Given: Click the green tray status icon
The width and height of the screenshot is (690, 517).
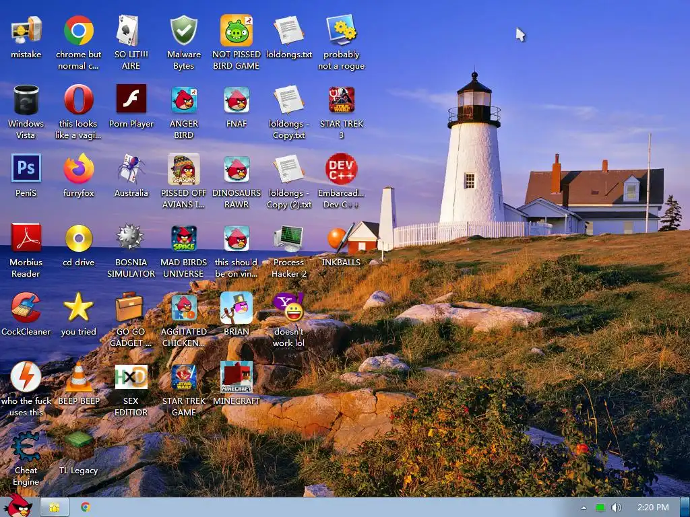Looking at the screenshot, I should coord(600,508).
